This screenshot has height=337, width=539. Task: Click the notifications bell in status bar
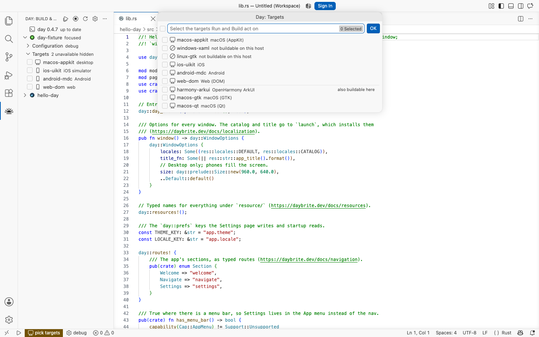pyautogui.click(x=532, y=333)
